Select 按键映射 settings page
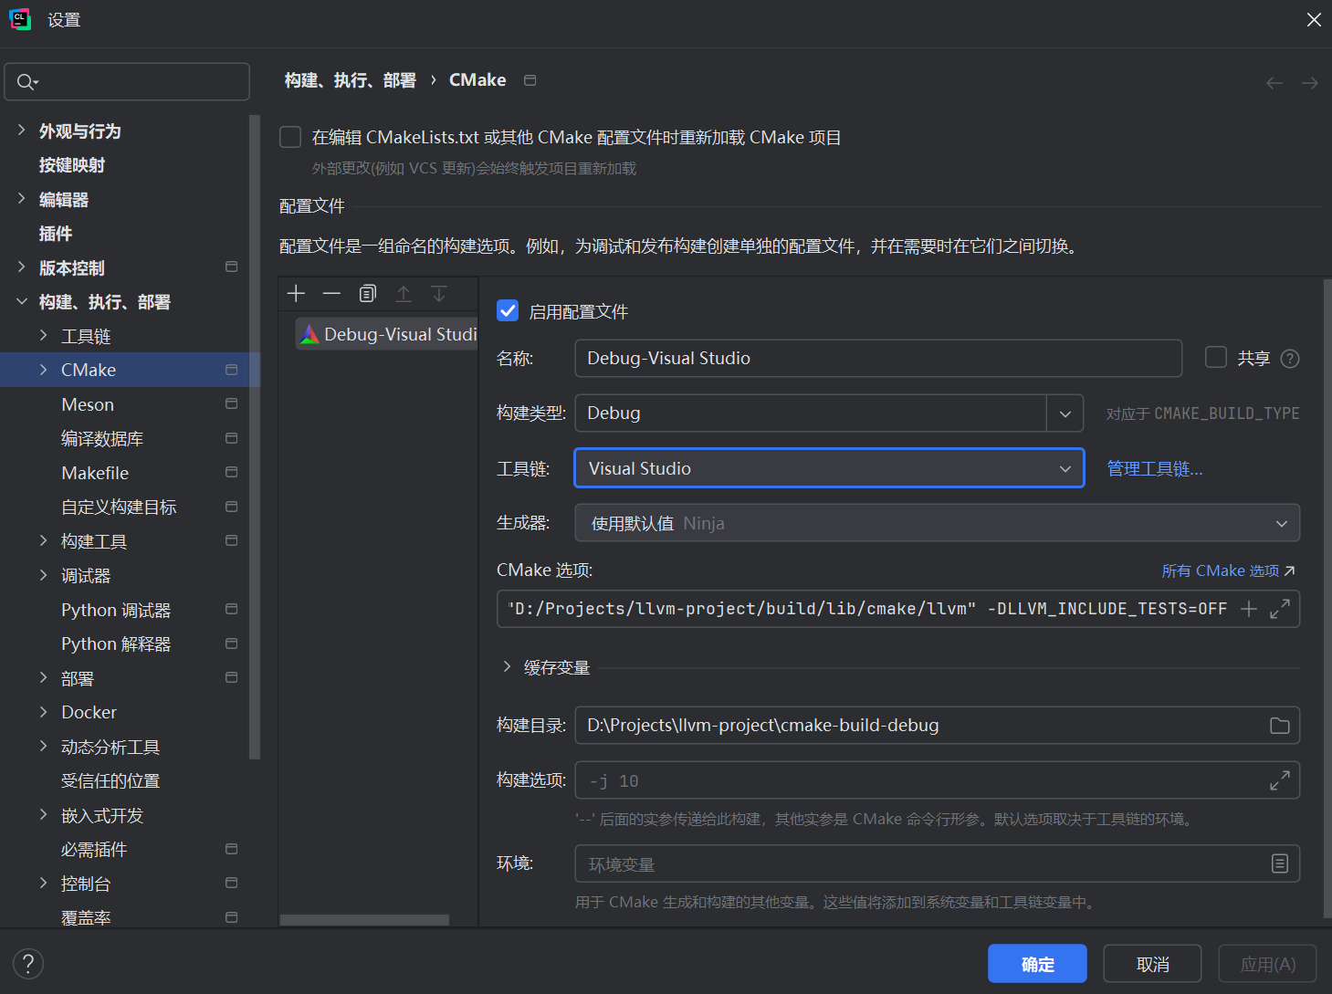Screen dimensions: 1332x994 tap(71, 165)
